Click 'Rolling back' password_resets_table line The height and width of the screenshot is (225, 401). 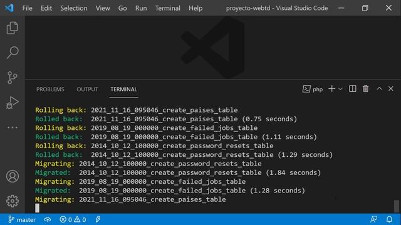154,146
